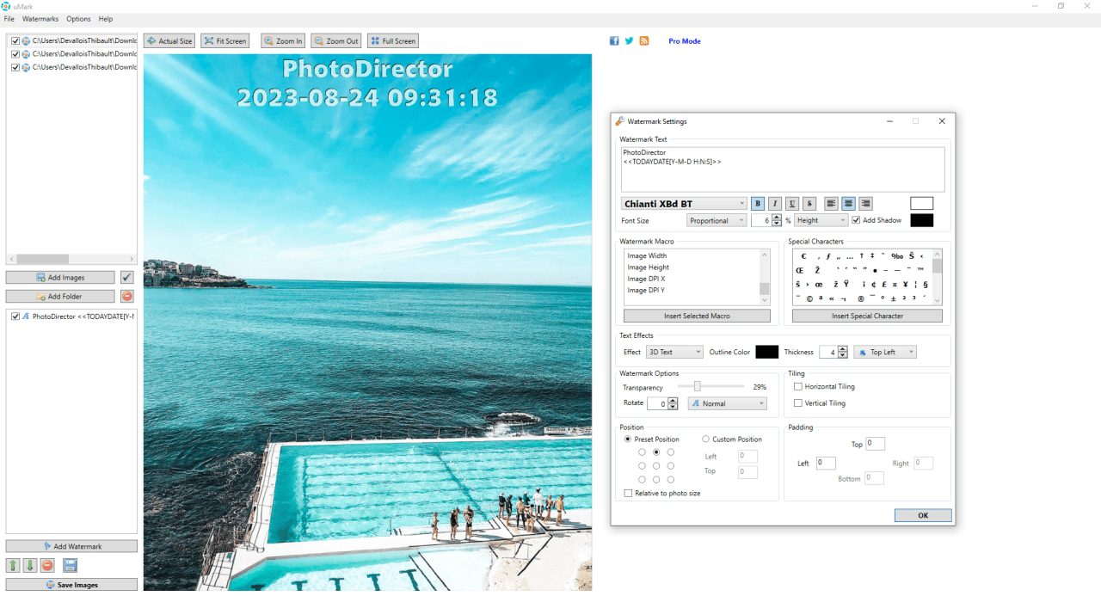The image size is (1101, 596).
Task: Toggle the Italic formatting button
Action: [775, 204]
